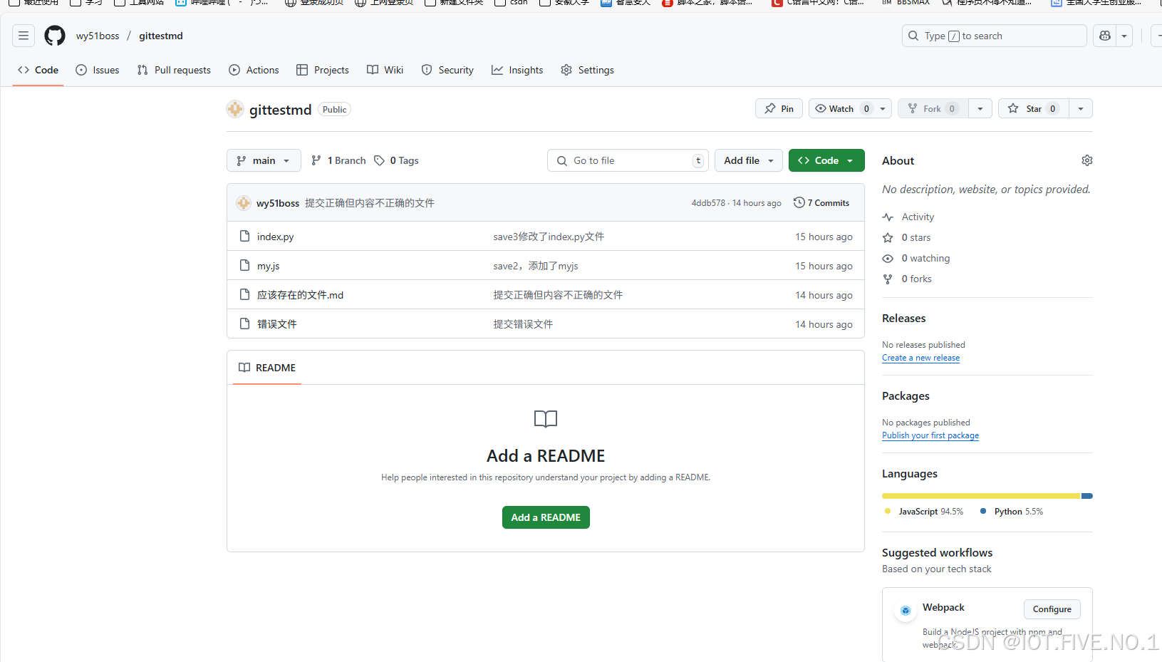Screen dimensions: 1162x662
Task: Open the green Code dropdown
Action: pos(826,160)
